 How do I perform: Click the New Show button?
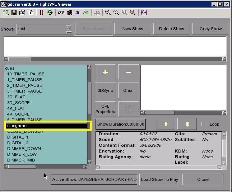(133, 29)
